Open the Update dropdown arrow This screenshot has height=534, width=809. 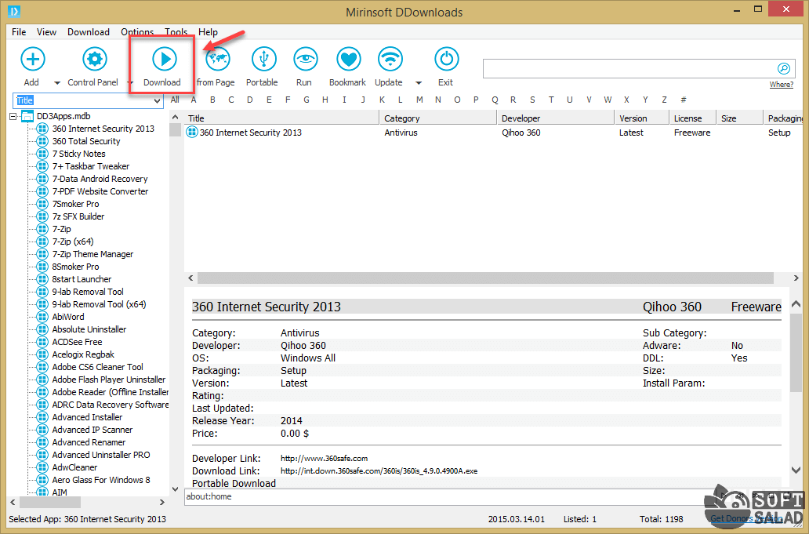tap(418, 83)
